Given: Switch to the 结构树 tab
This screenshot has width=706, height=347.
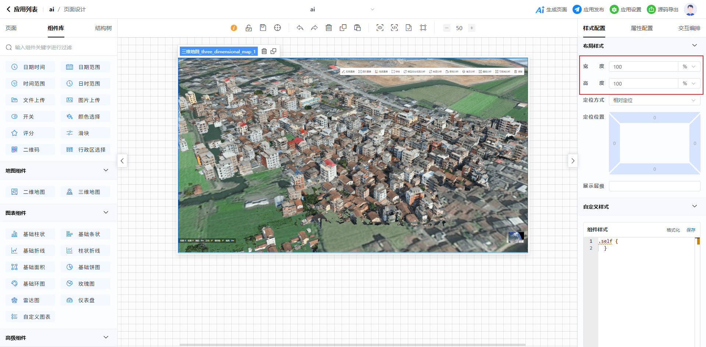Looking at the screenshot, I should [103, 28].
